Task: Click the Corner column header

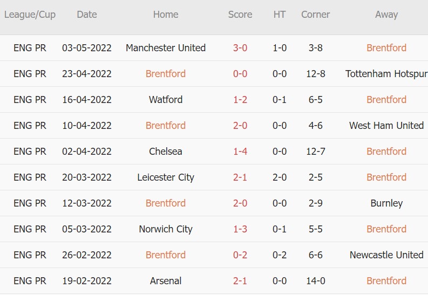Action: click(316, 15)
